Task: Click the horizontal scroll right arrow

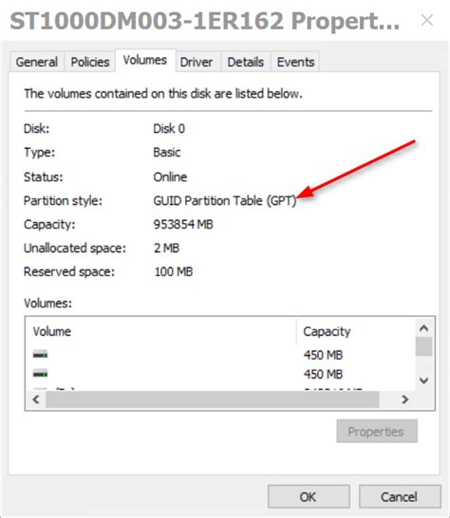Action: [x=405, y=399]
